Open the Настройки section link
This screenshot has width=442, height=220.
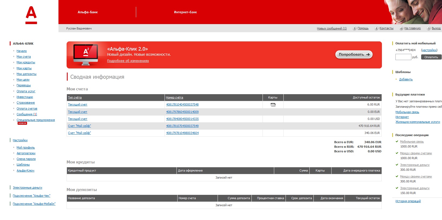click(x=20, y=140)
